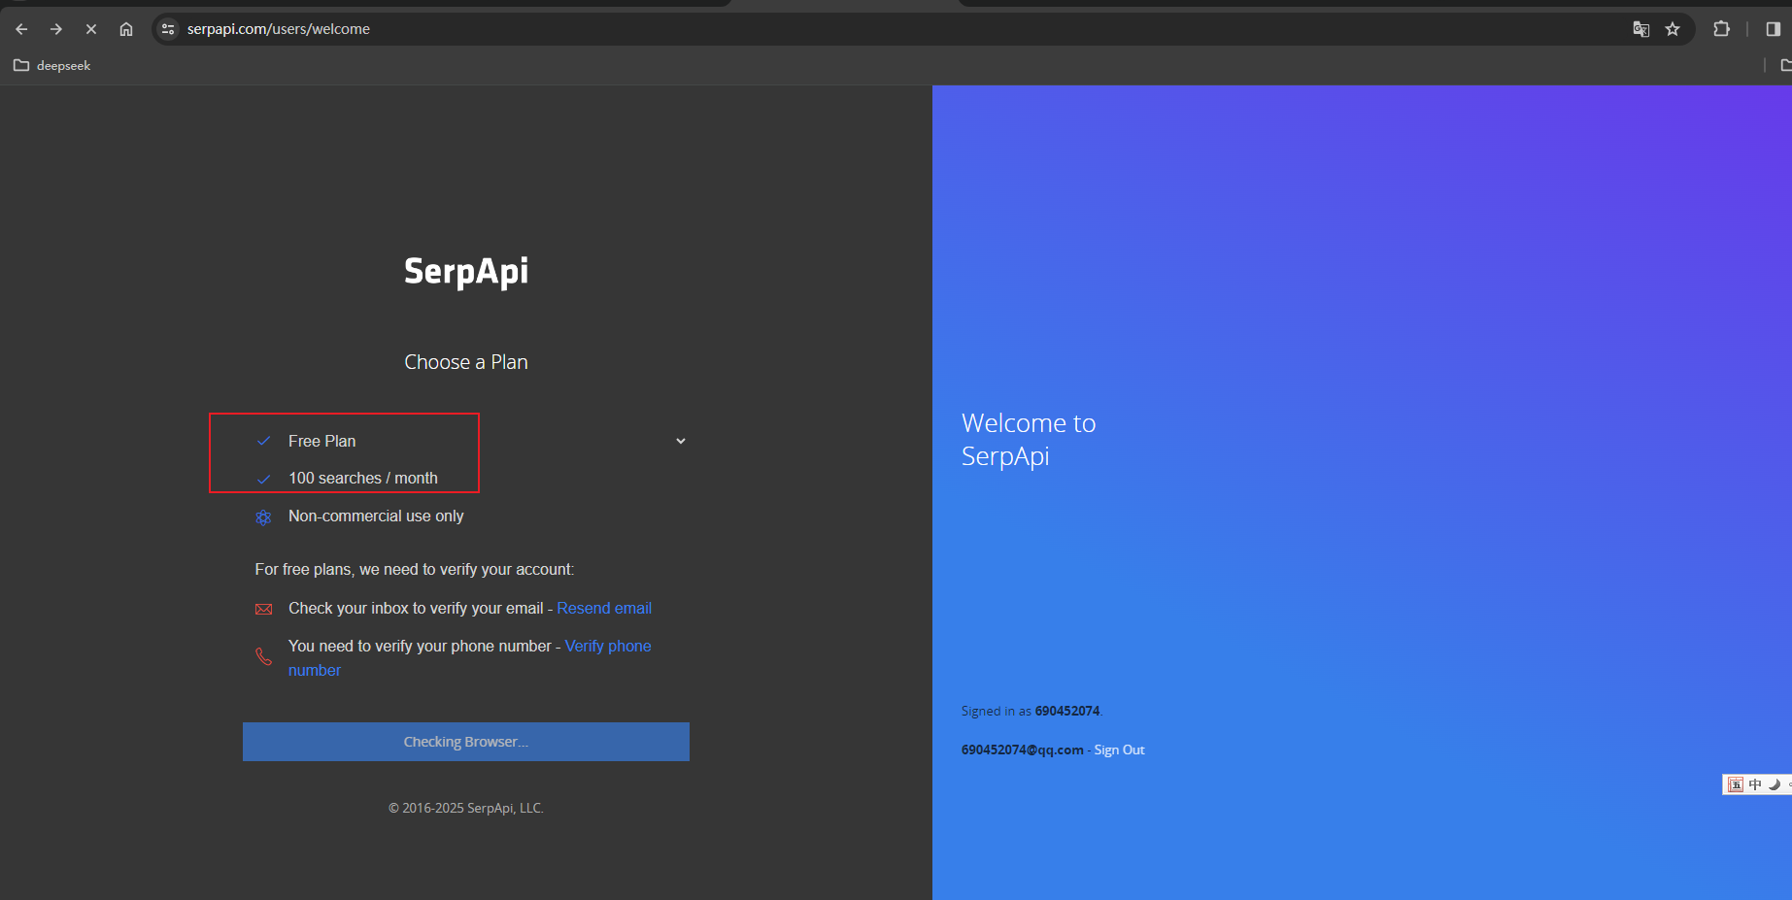View site information icon in address bar
This screenshot has width=1792, height=900.
tap(168, 29)
